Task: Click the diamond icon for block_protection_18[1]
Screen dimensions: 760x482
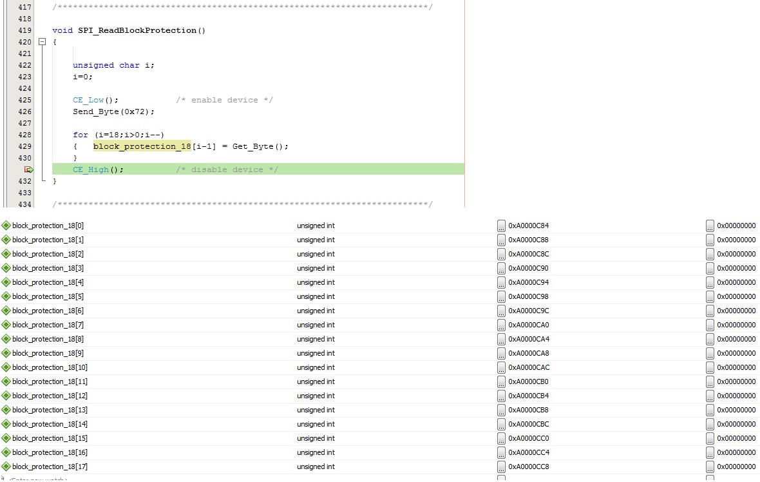Action: tap(6, 240)
